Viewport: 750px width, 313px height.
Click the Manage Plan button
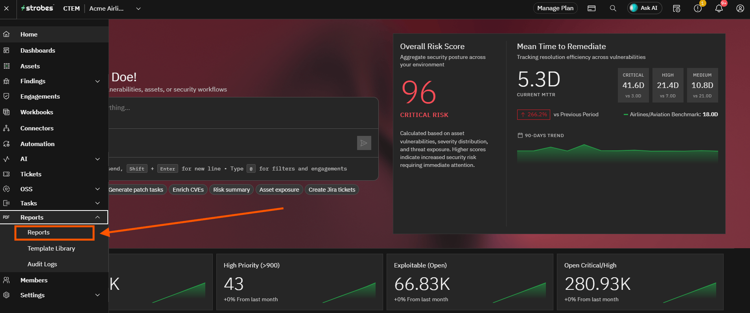[x=555, y=8]
